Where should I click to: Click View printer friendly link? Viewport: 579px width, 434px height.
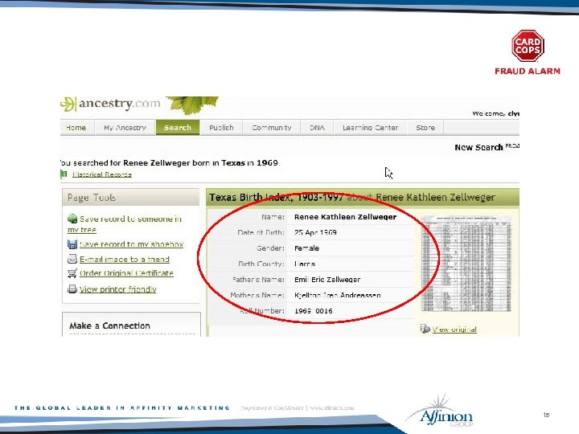pyautogui.click(x=117, y=289)
